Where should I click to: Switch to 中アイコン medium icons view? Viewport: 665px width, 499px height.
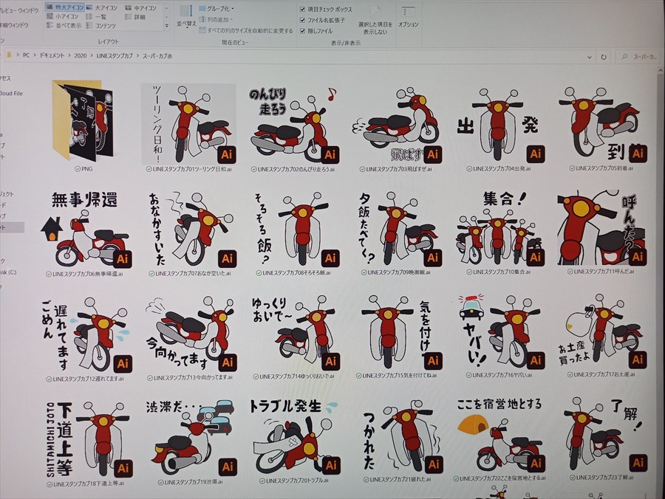pos(146,9)
